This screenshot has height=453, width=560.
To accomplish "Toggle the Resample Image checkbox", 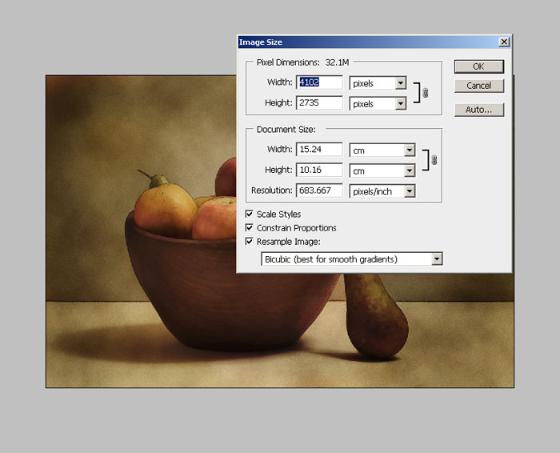I will point(250,241).
